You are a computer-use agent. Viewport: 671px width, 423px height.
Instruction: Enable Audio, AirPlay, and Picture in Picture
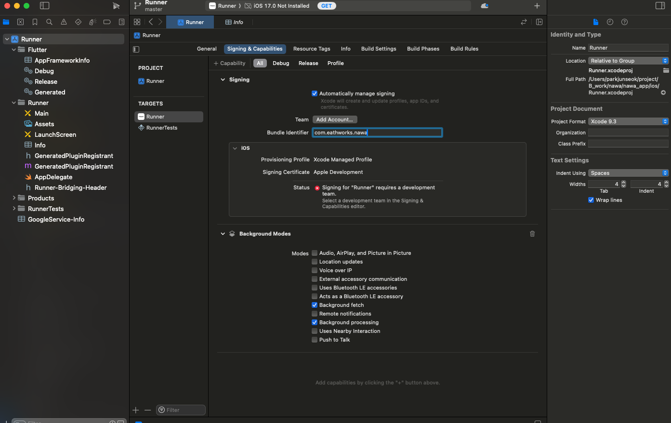[x=315, y=253]
